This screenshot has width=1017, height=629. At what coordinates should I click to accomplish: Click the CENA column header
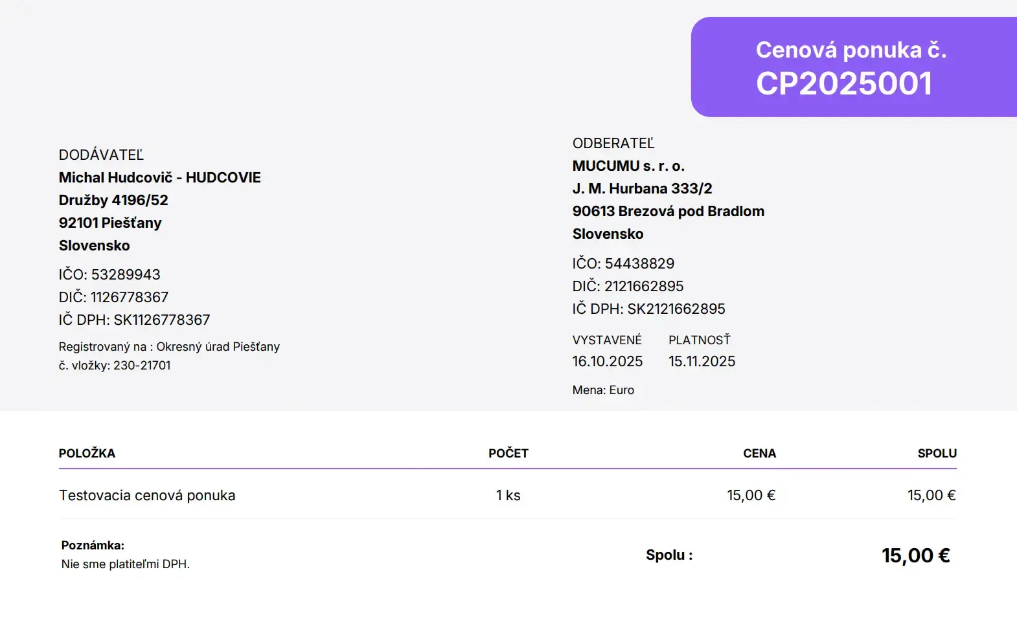click(x=759, y=453)
